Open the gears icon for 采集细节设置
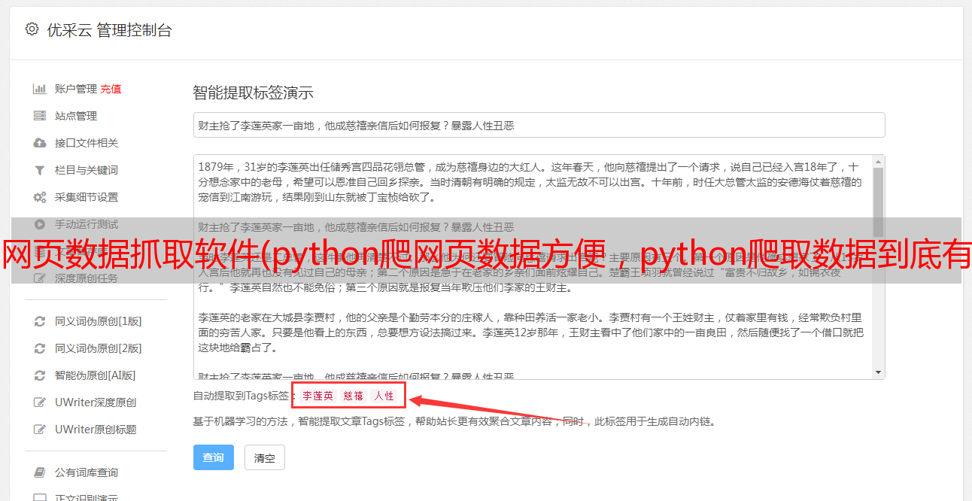The image size is (972, 501). (x=40, y=197)
